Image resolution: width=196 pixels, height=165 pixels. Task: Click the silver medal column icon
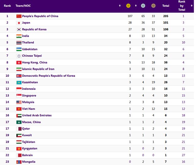coord(143,6)
